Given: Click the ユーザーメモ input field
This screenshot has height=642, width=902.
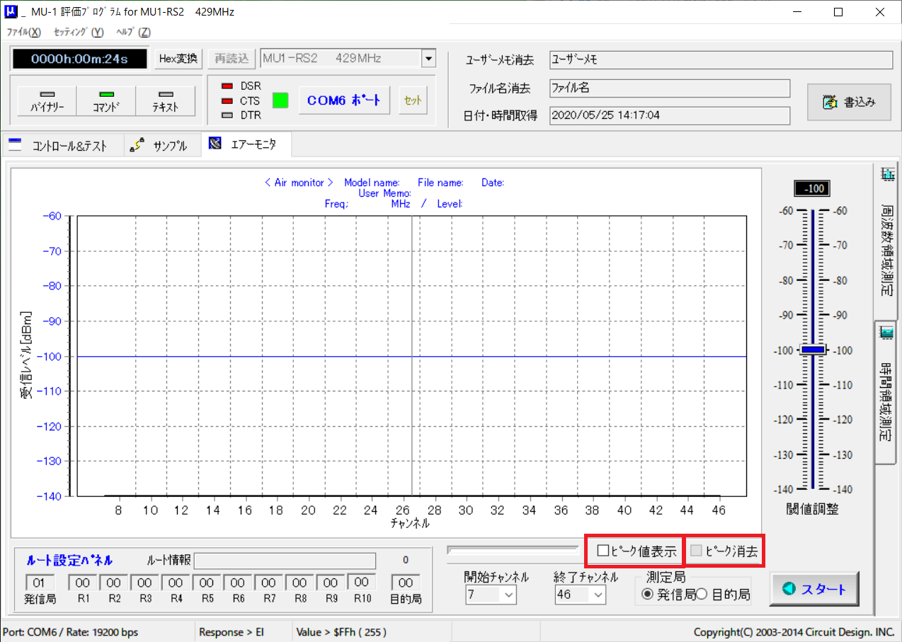Looking at the screenshot, I should [721, 60].
